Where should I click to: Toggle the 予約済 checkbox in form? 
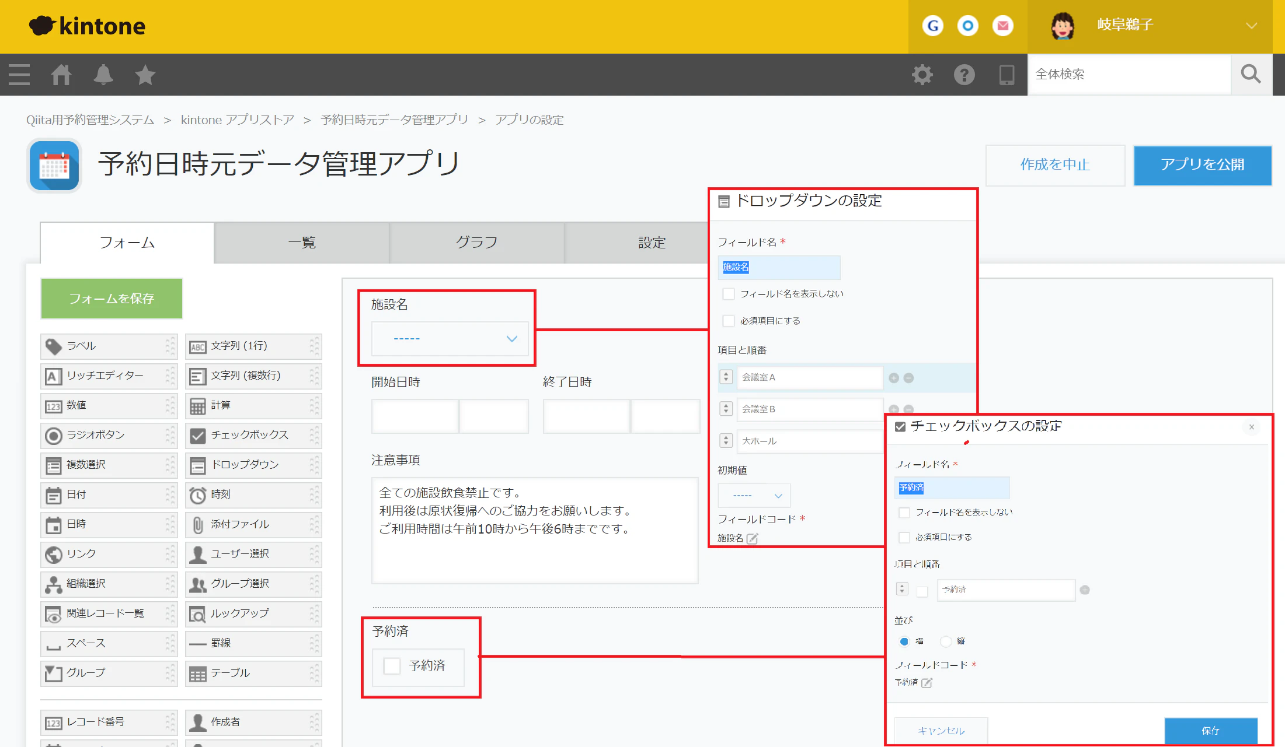pyautogui.click(x=392, y=666)
